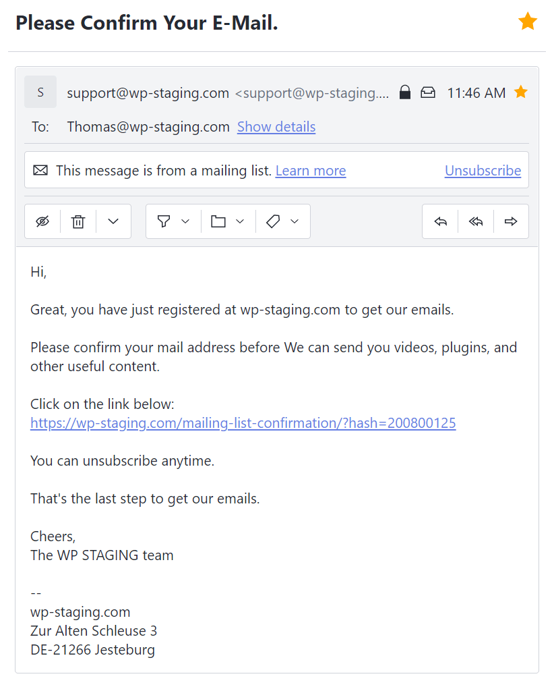The width and height of the screenshot is (554, 689).
Task: Expand more actions dropdown next to trash
Action: coord(113,221)
